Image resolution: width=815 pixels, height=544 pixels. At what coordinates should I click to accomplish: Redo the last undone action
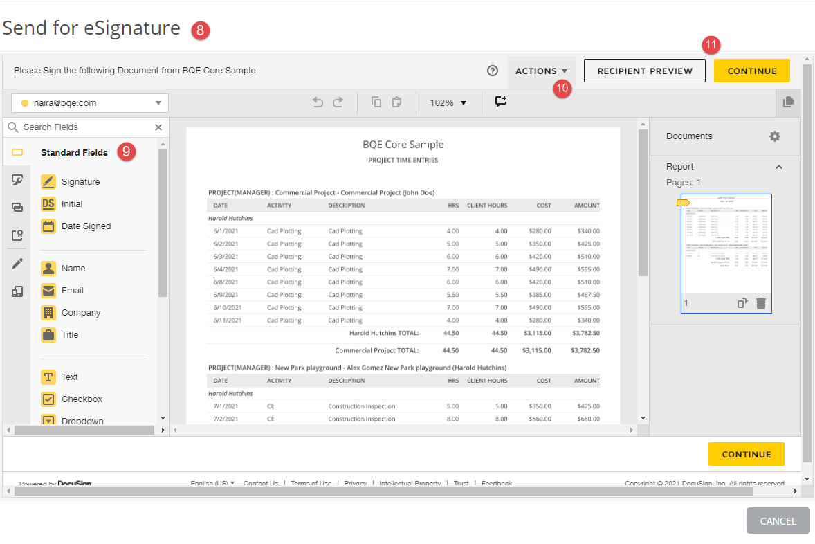coord(338,102)
